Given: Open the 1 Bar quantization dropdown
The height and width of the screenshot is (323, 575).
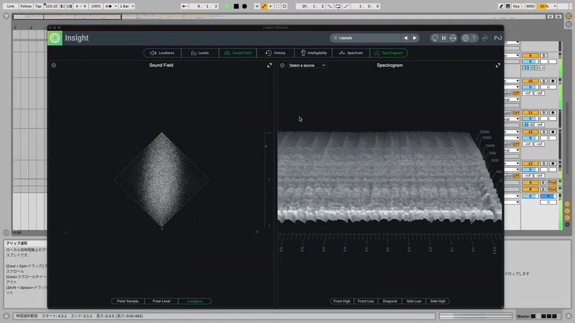Looking at the screenshot, I should tap(127, 6).
